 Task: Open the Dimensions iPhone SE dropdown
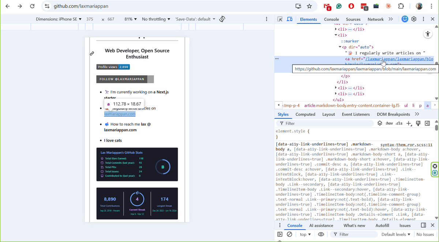pyautogui.click(x=59, y=19)
